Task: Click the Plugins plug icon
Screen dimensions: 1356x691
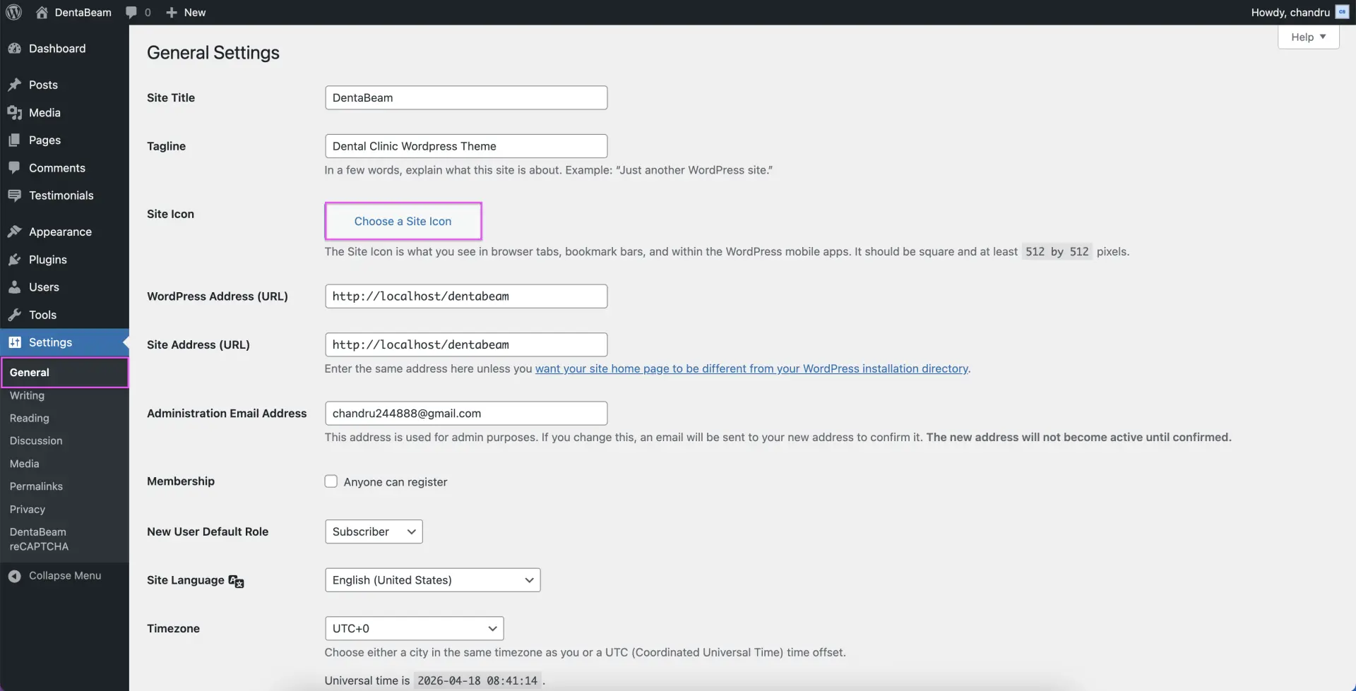Action: tap(14, 259)
